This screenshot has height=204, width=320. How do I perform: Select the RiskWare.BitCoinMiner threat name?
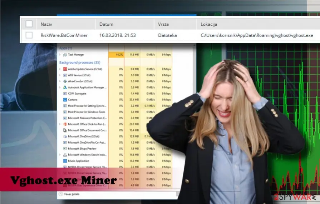point(64,35)
